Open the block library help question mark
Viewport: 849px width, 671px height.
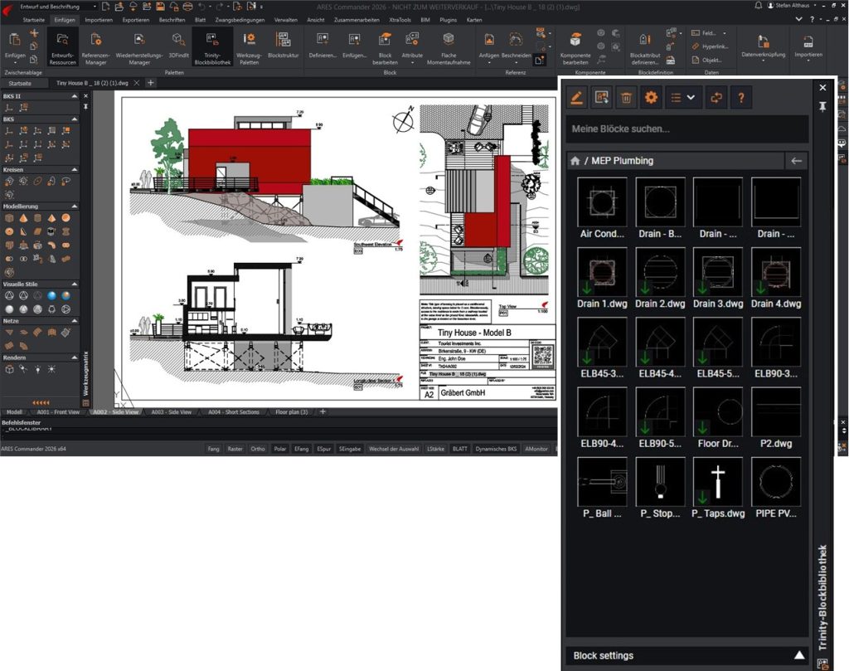tap(740, 98)
